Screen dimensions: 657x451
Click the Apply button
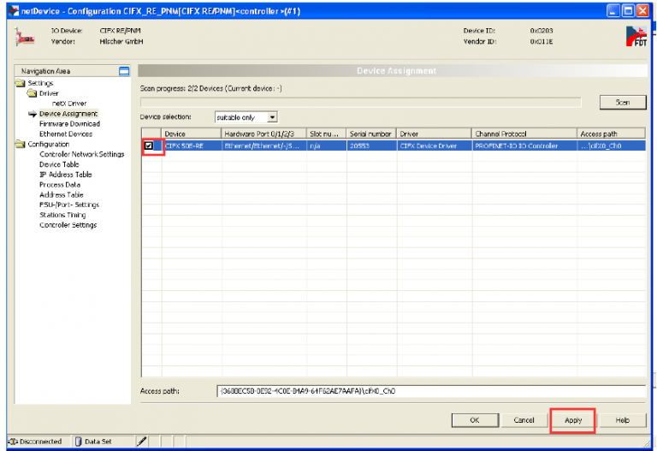[572, 420]
